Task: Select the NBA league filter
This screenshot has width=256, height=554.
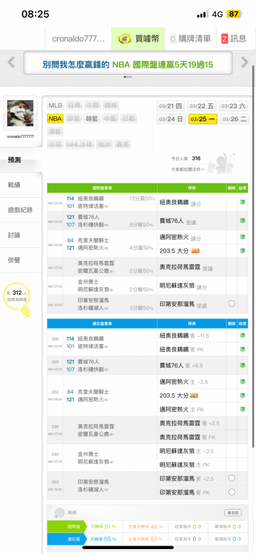Action: 55,119
